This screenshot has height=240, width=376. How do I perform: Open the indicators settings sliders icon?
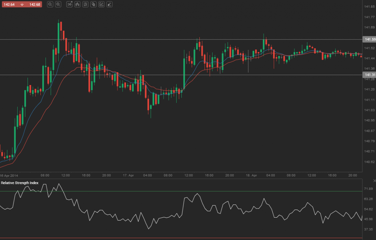(86, 4)
